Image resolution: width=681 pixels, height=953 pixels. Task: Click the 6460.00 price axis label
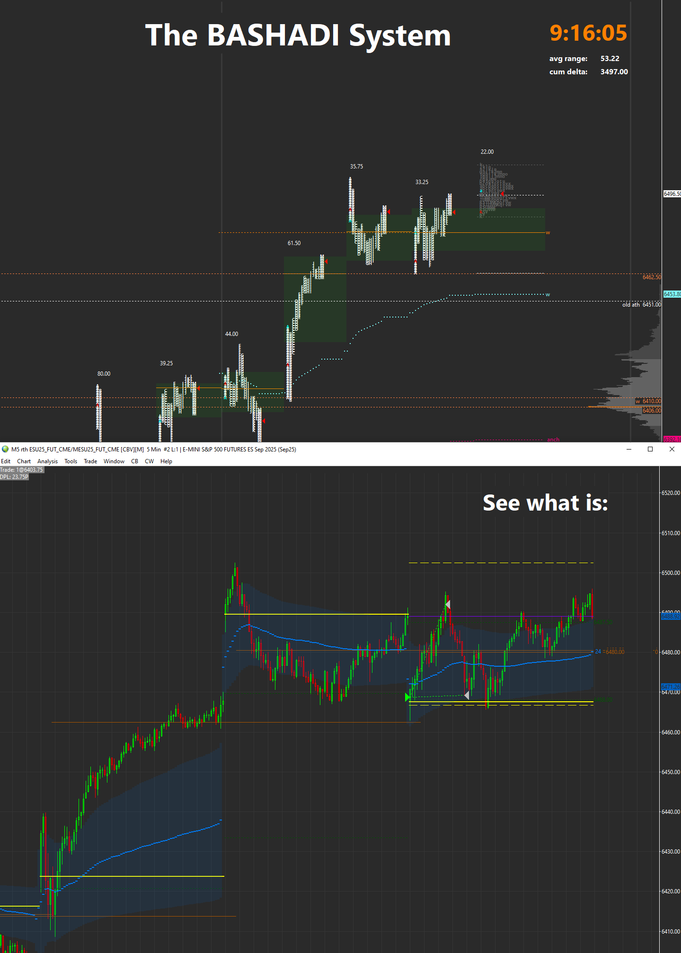(671, 732)
